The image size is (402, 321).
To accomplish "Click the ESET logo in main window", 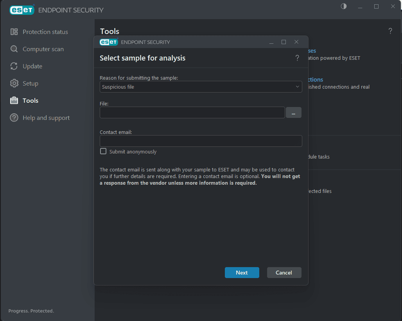I will click(x=22, y=10).
